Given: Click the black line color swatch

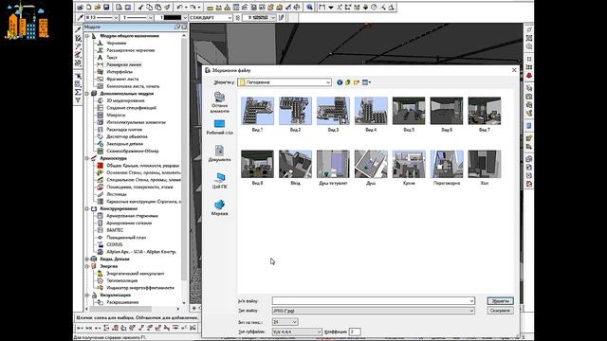Looking at the screenshot, I should pyautogui.click(x=172, y=17).
